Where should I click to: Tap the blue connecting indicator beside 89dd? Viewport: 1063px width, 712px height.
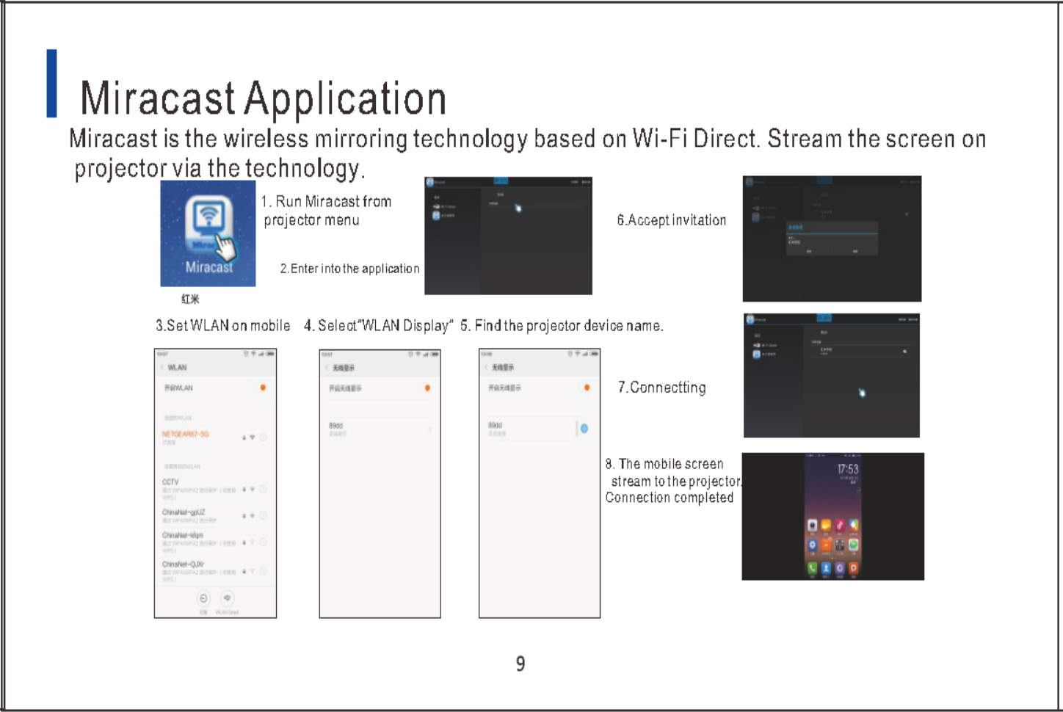(584, 428)
